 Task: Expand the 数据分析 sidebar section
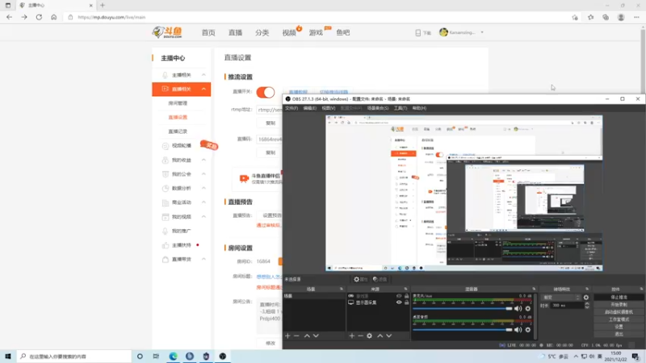coord(203,188)
